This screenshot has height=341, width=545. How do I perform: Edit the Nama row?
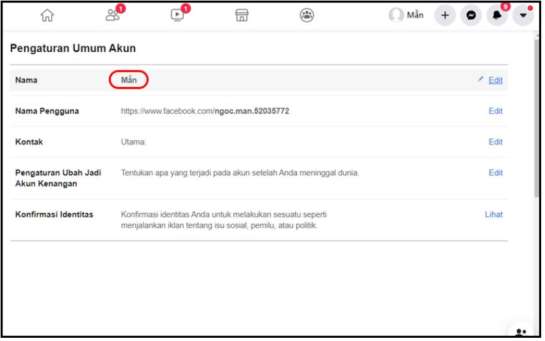point(495,80)
